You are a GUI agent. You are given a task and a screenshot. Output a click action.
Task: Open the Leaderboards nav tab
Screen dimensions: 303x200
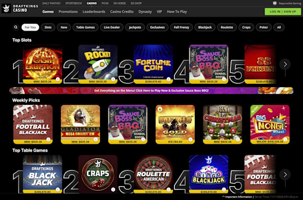[x=94, y=12]
